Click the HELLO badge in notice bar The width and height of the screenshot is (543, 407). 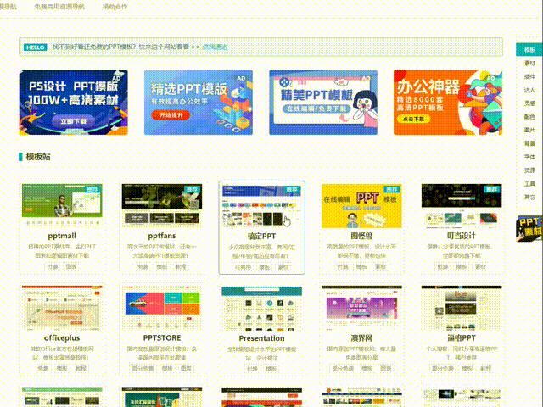pos(36,47)
